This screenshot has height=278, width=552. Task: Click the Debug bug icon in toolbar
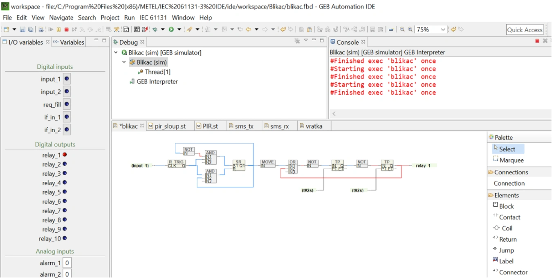tap(155, 29)
